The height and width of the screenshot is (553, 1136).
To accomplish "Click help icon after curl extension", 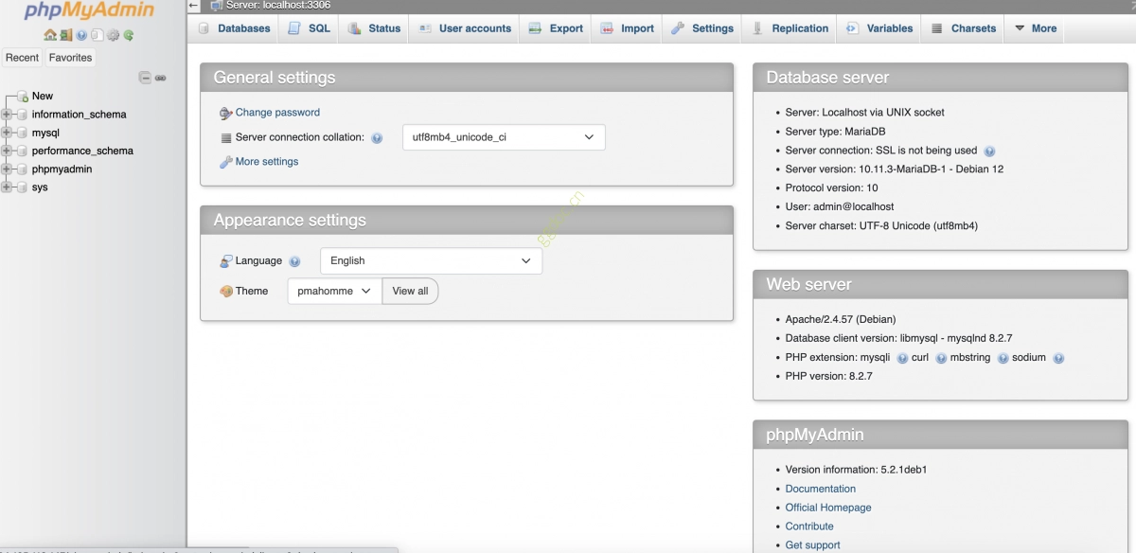I will 941,358.
